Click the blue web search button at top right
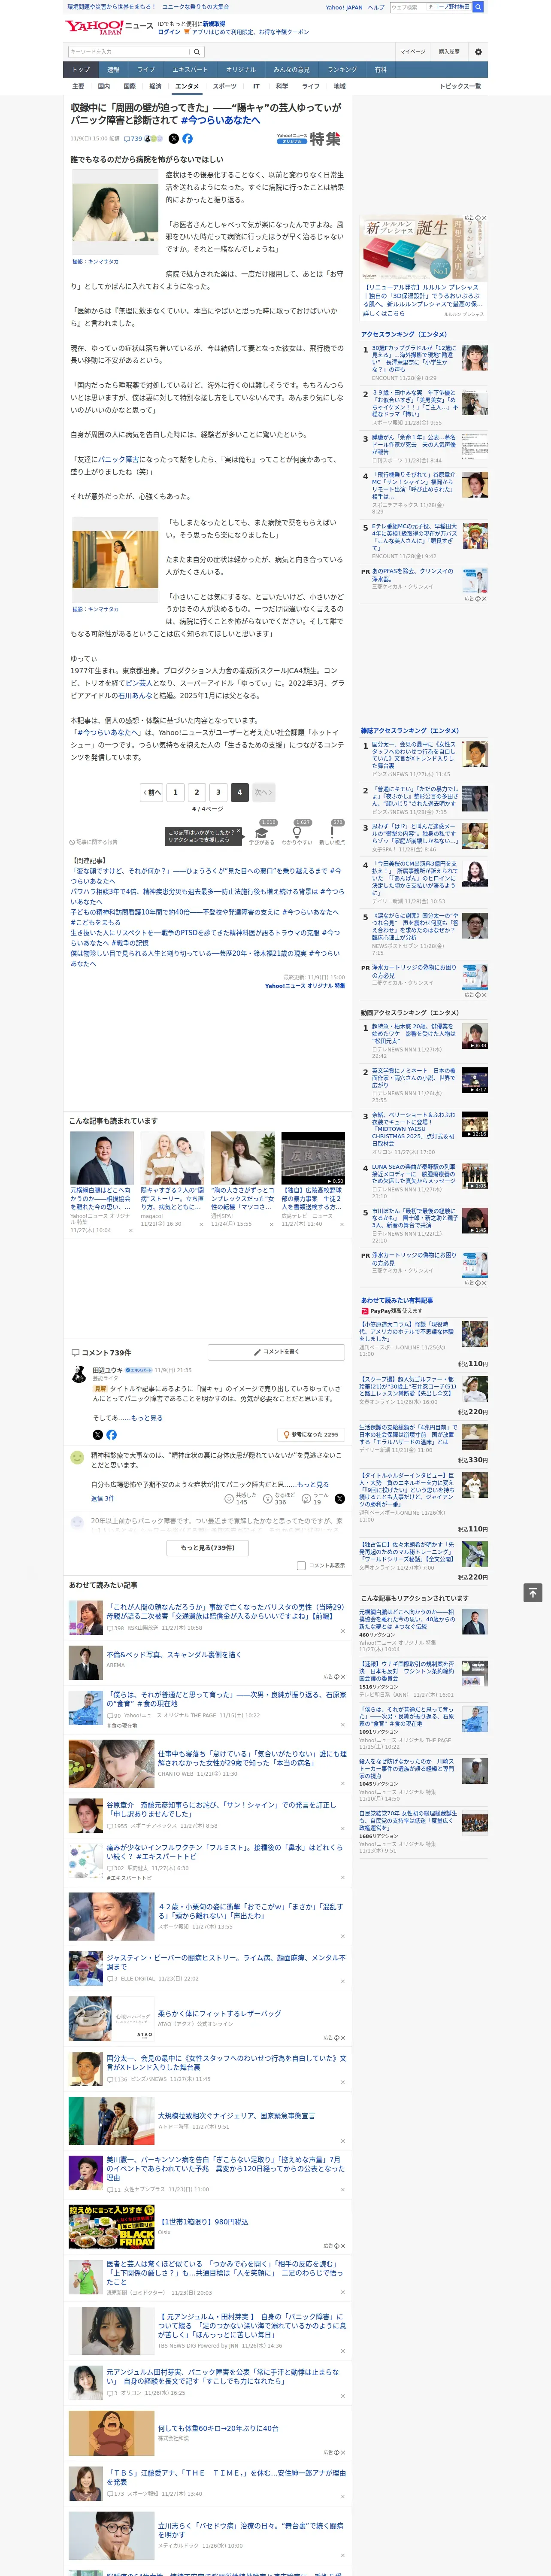 (478, 7)
